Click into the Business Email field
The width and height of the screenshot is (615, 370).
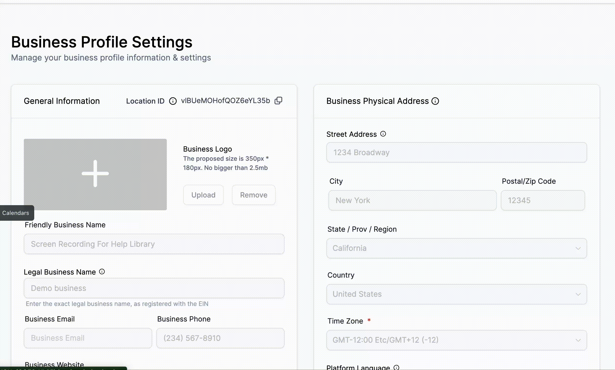(88, 338)
